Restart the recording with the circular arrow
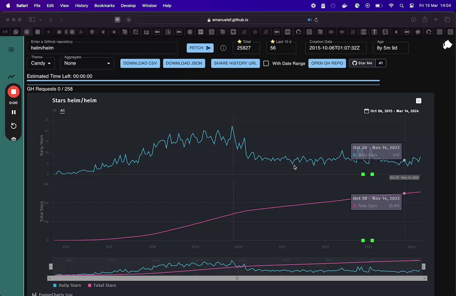 coord(14,126)
